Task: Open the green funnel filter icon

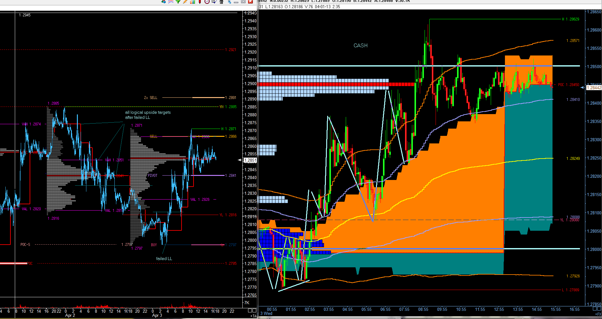Action: click(x=178, y=2)
